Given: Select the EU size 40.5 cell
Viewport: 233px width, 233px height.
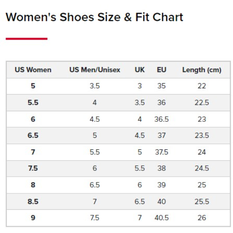Looking at the screenshot, I should [x=161, y=218].
